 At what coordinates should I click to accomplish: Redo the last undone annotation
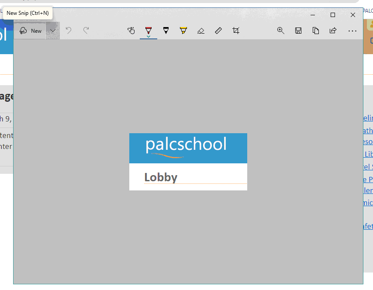86,31
